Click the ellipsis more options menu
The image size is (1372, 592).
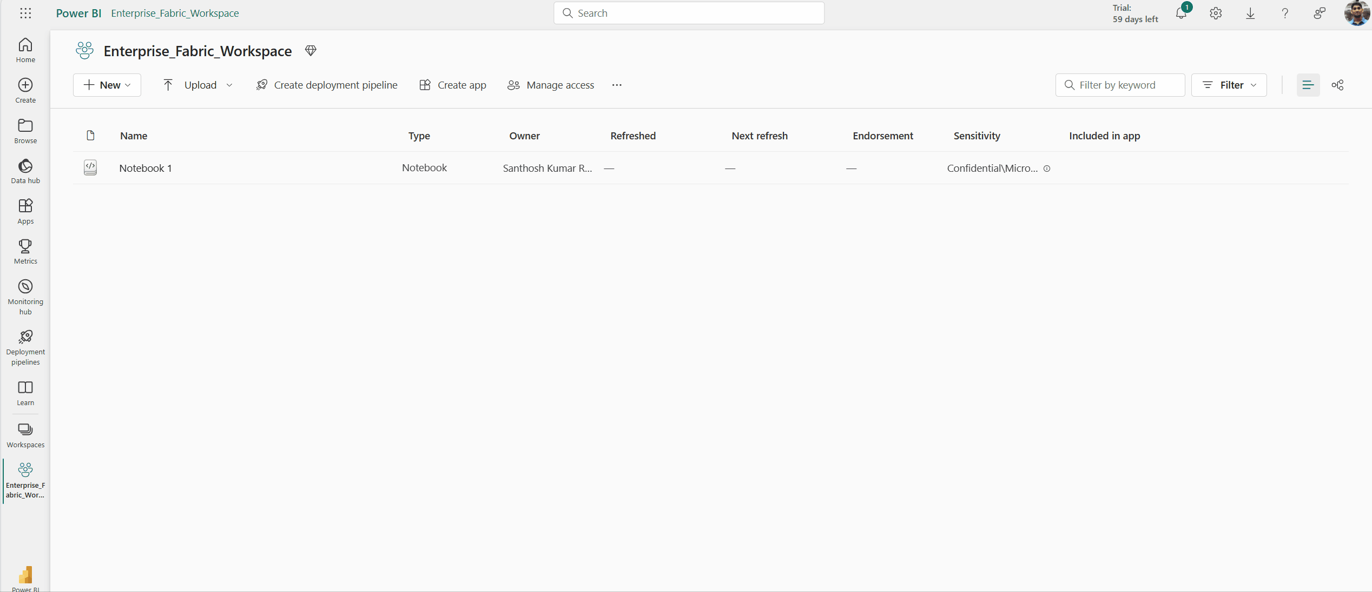tap(615, 85)
